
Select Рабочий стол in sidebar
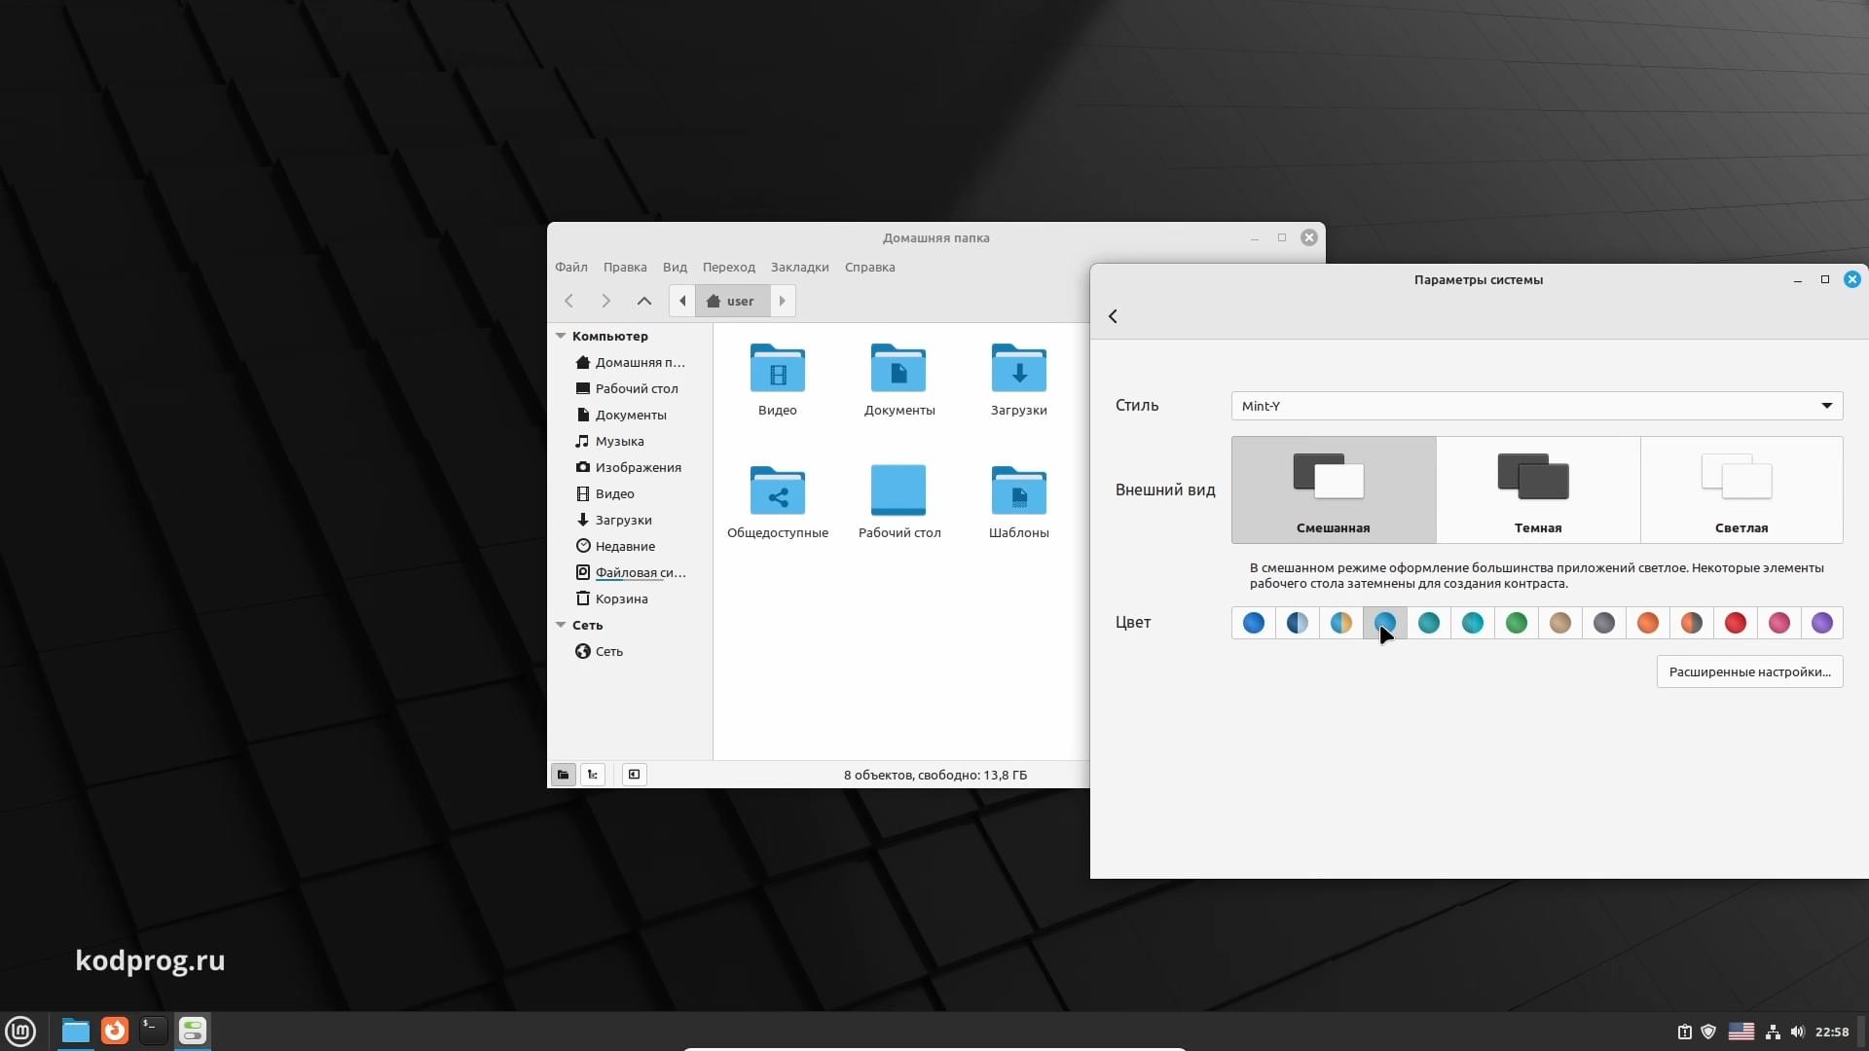[x=630, y=388]
